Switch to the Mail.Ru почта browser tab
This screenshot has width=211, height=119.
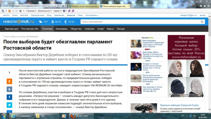[x=84, y=6]
